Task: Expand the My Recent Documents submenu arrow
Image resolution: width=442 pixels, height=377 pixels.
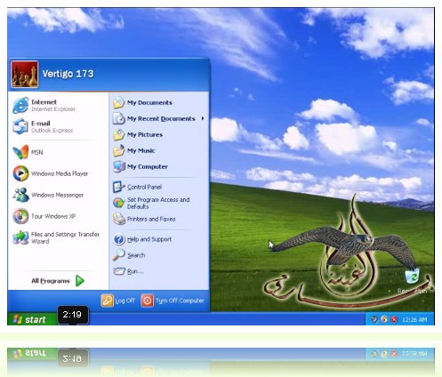Action: 203,118
